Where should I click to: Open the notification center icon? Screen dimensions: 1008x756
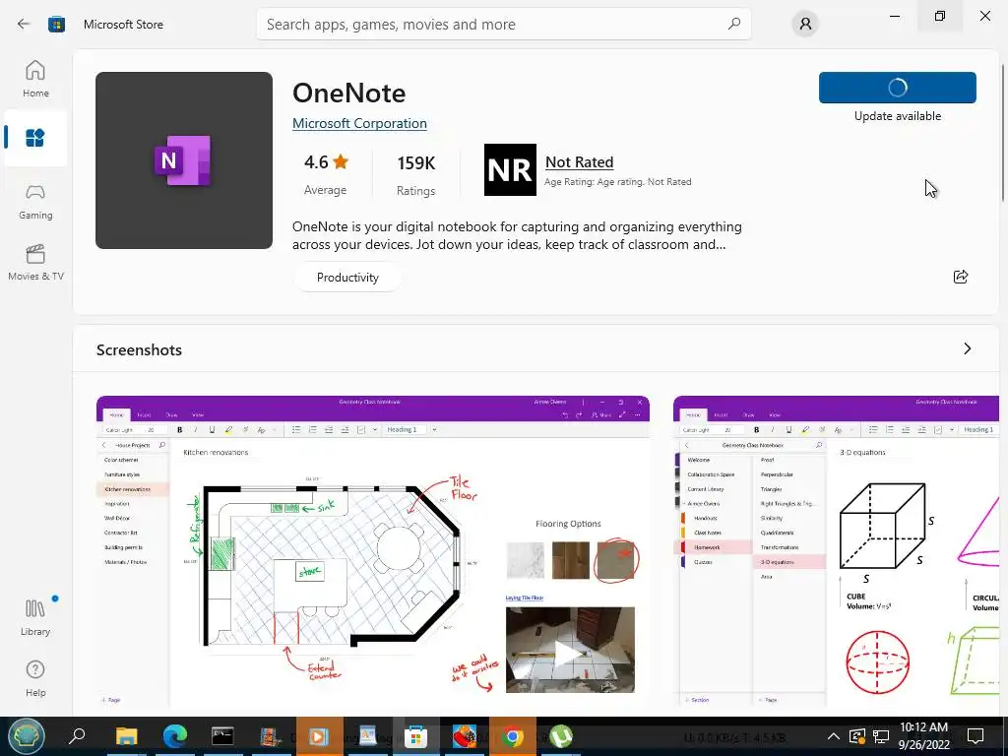click(976, 736)
